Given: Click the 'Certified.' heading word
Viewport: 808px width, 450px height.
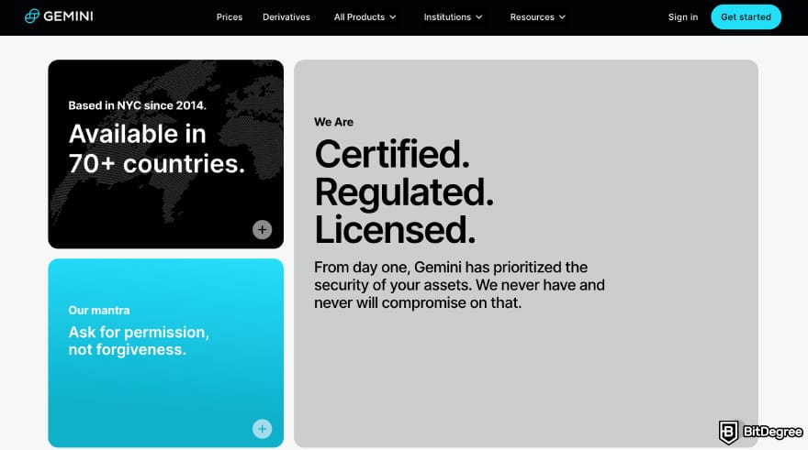Looking at the screenshot, I should tap(392, 154).
